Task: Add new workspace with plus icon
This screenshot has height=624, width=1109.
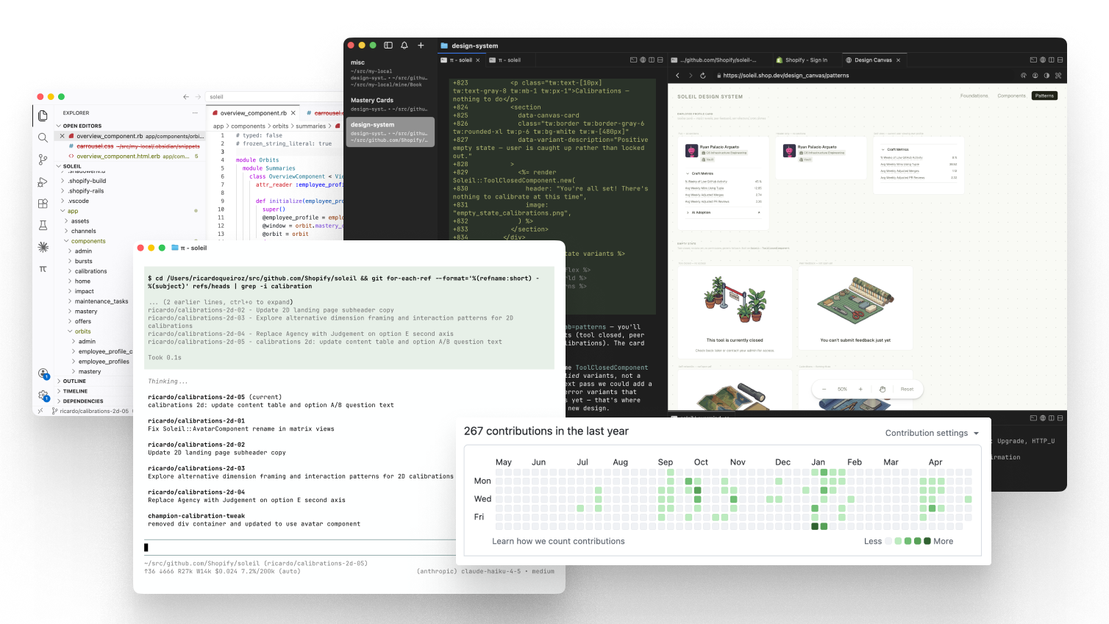Action: point(421,46)
